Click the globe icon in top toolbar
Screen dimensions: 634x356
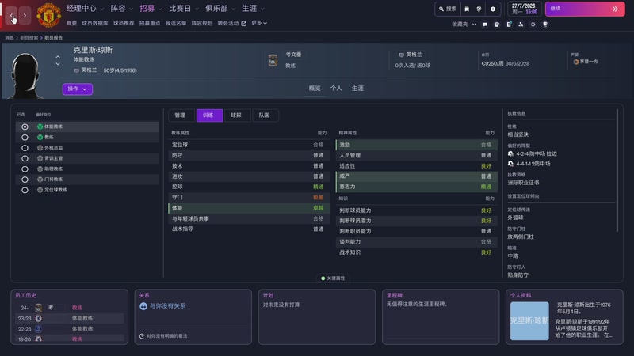(479, 9)
